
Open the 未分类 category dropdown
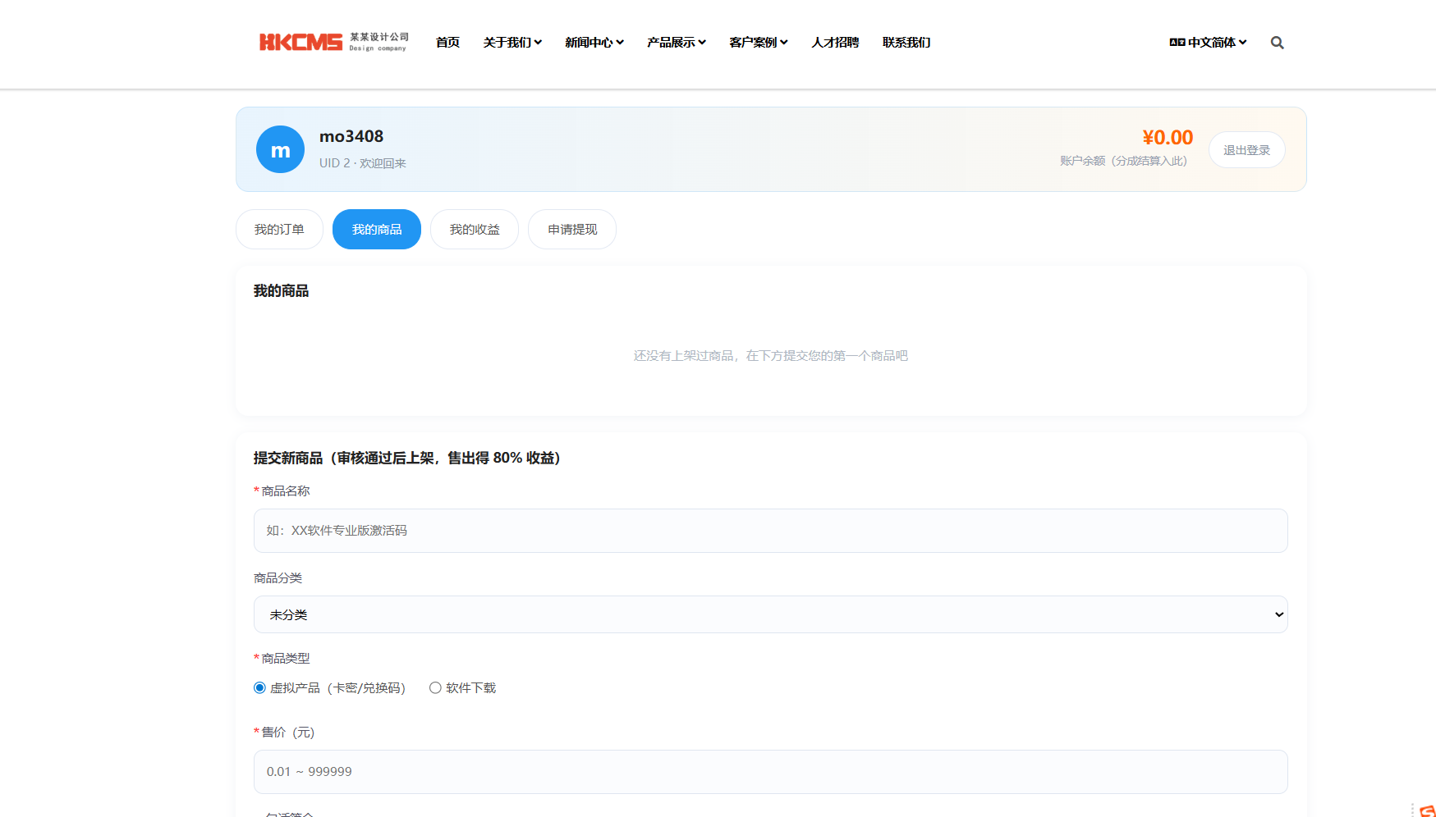(x=770, y=614)
